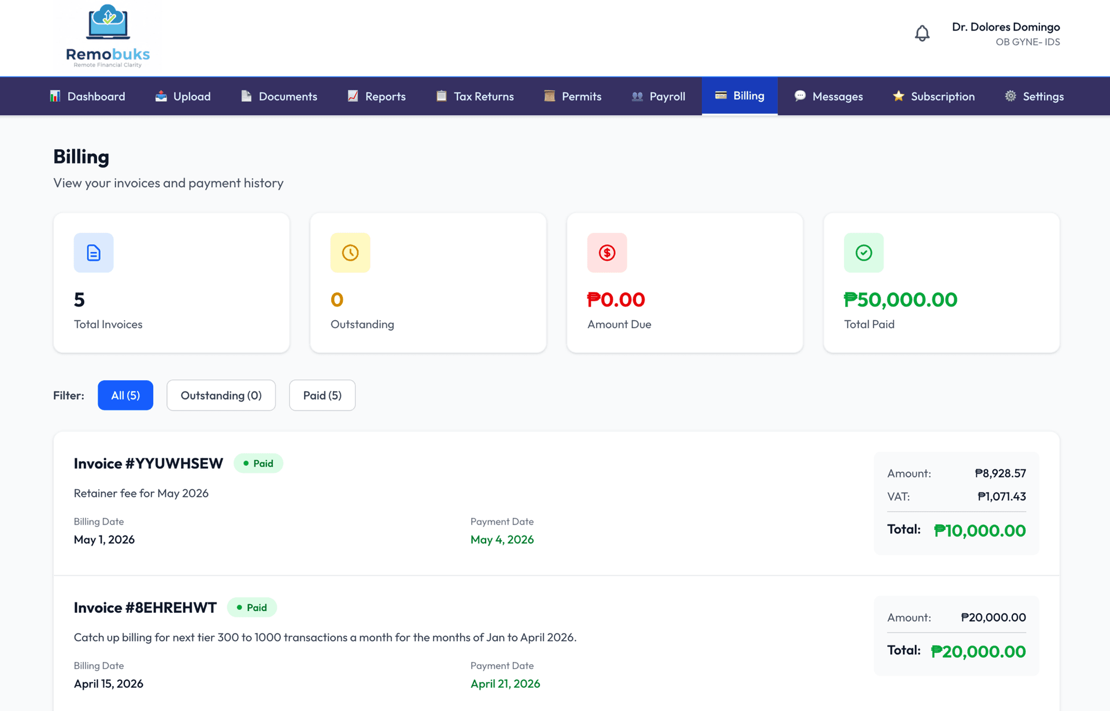The image size is (1110, 711).
Task: Click billing date May 1, 2026
Action: coord(104,539)
